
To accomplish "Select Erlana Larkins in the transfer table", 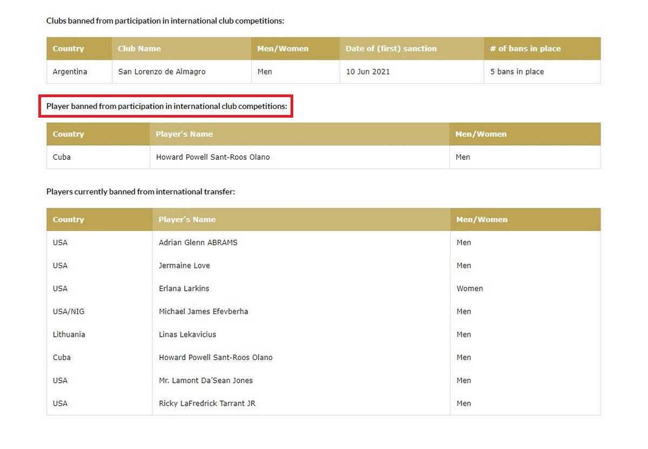I will (x=184, y=289).
